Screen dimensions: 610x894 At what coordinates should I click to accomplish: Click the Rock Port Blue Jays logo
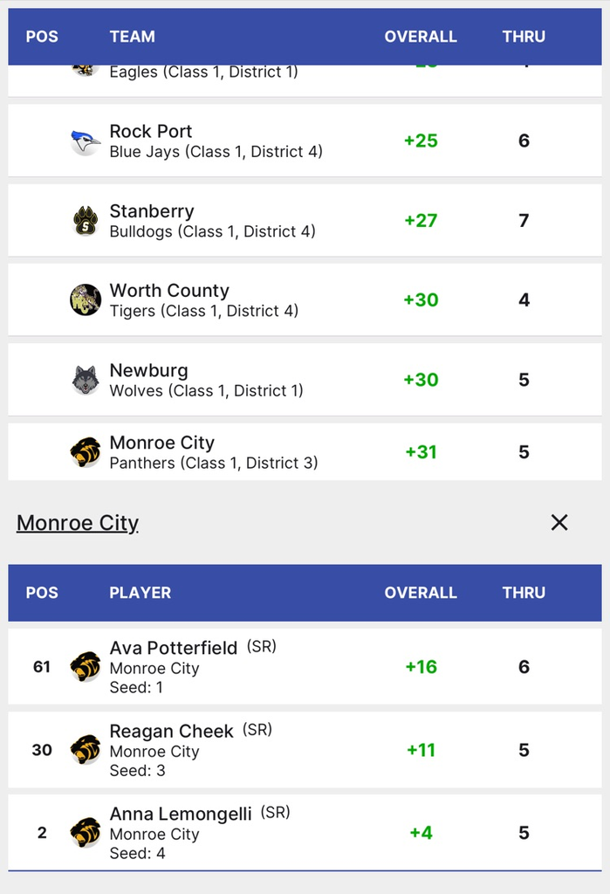coord(86,141)
